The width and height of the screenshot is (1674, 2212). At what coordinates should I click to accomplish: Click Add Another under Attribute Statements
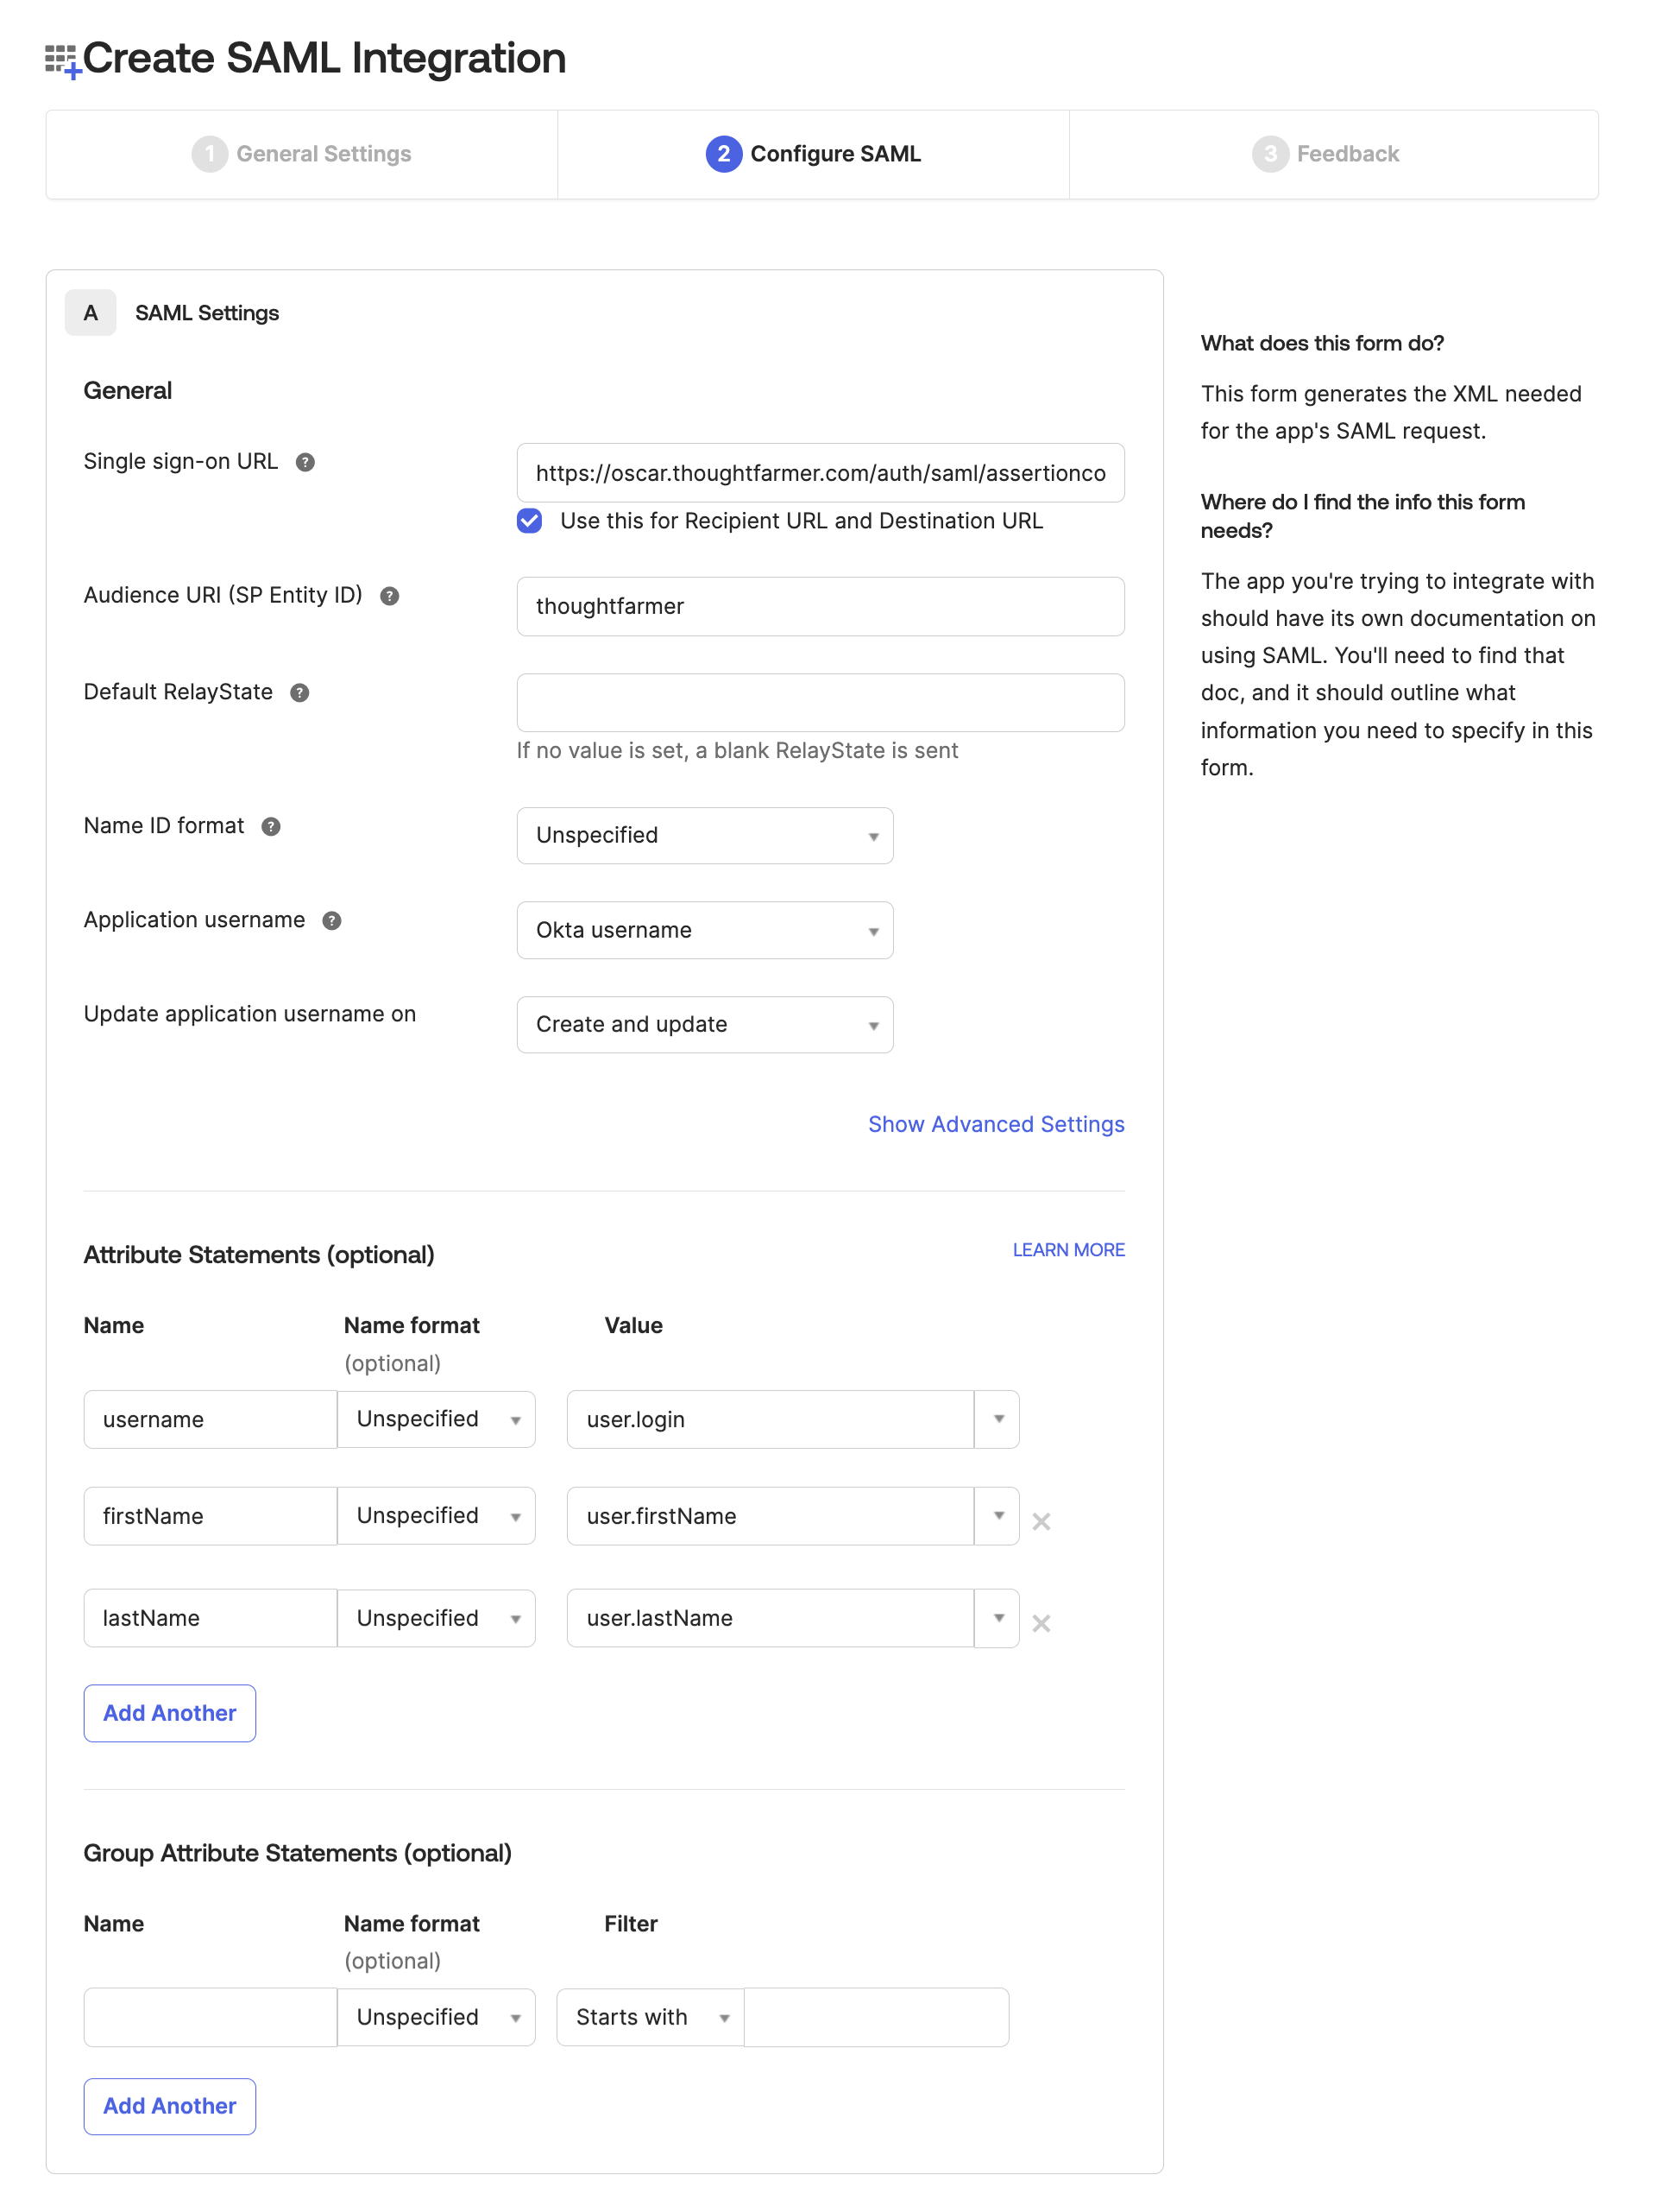(170, 1713)
